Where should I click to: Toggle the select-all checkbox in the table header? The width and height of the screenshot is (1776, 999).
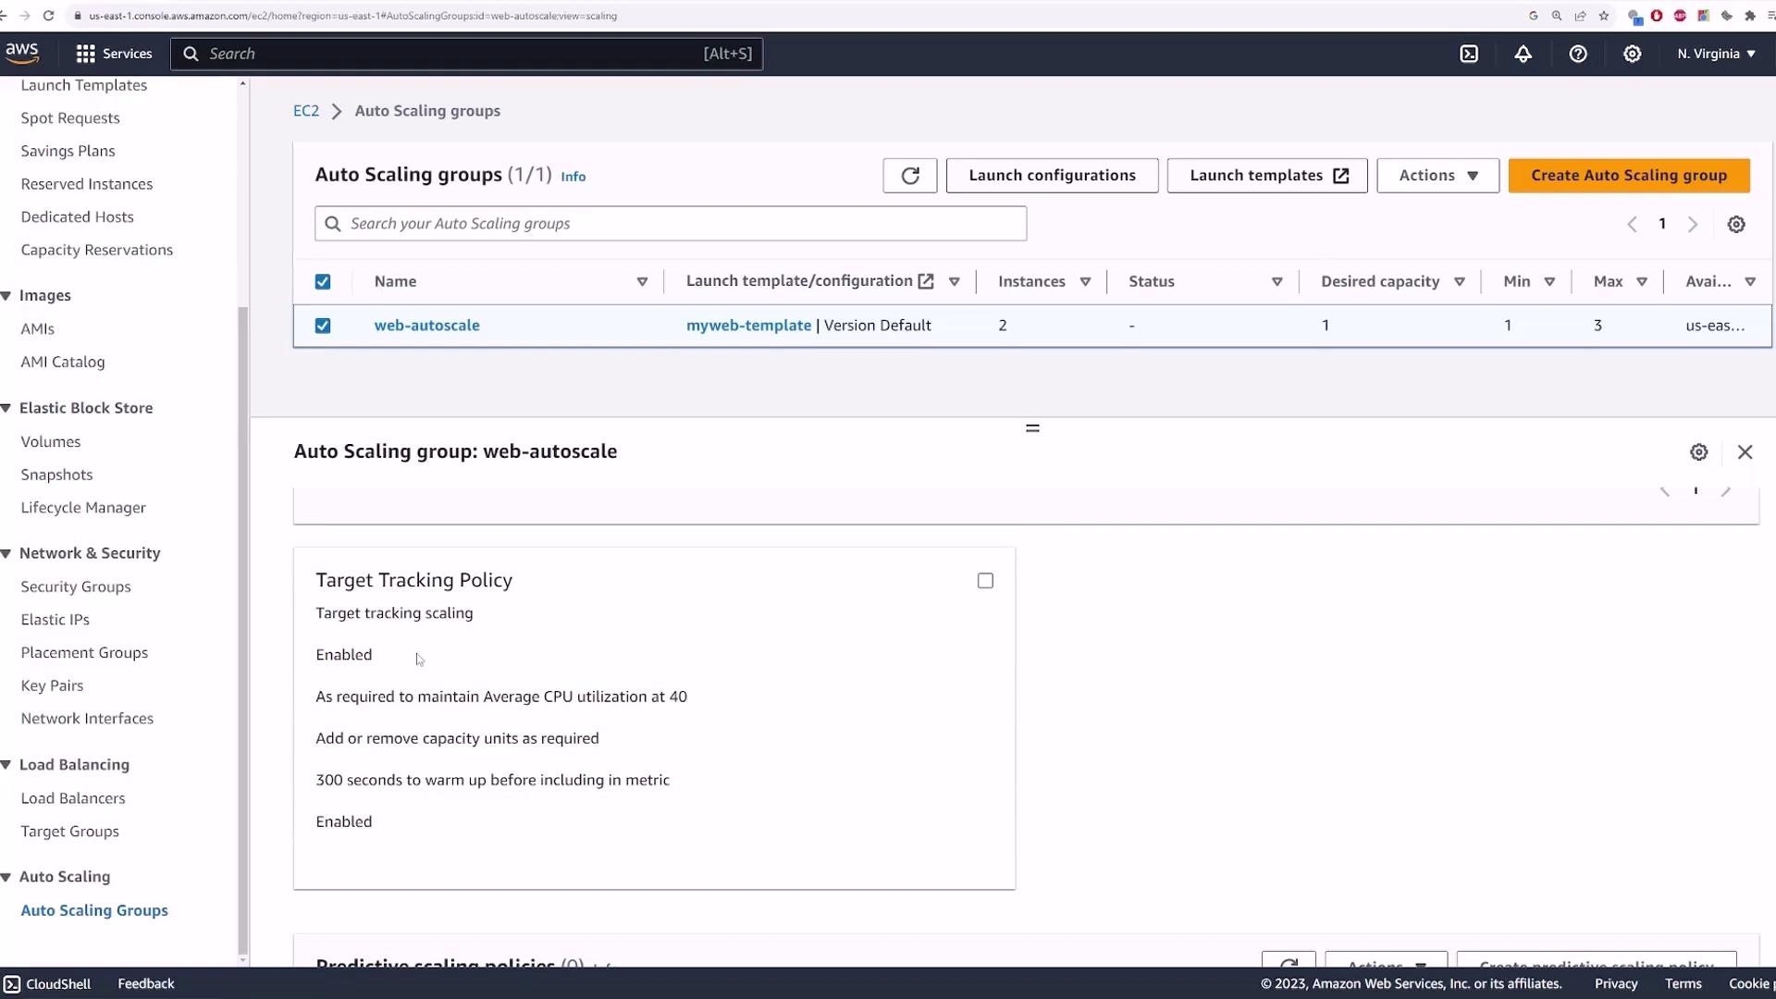(x=323, y=282)
